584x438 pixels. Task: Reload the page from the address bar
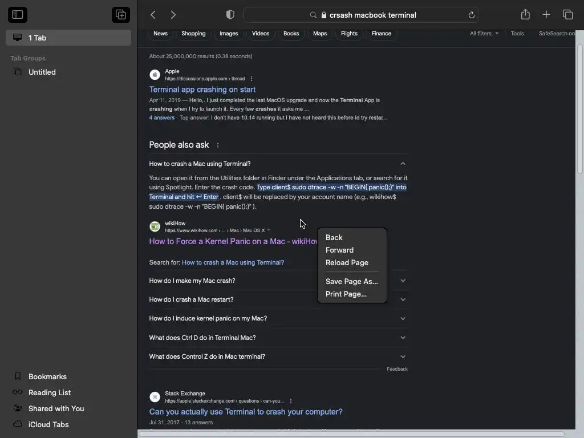[471, 15]
